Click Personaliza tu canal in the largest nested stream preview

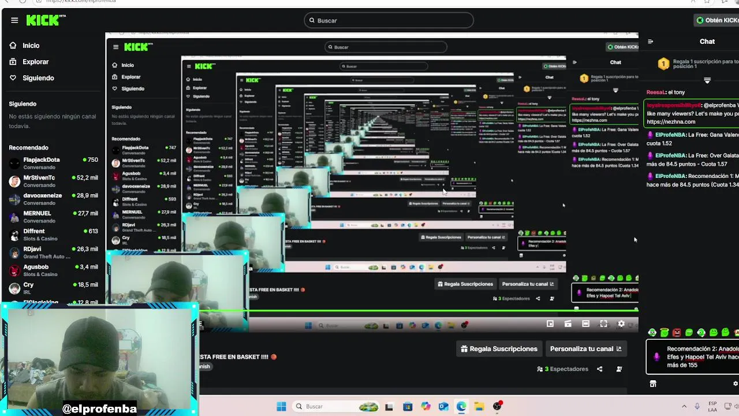(x=528, y=284)
